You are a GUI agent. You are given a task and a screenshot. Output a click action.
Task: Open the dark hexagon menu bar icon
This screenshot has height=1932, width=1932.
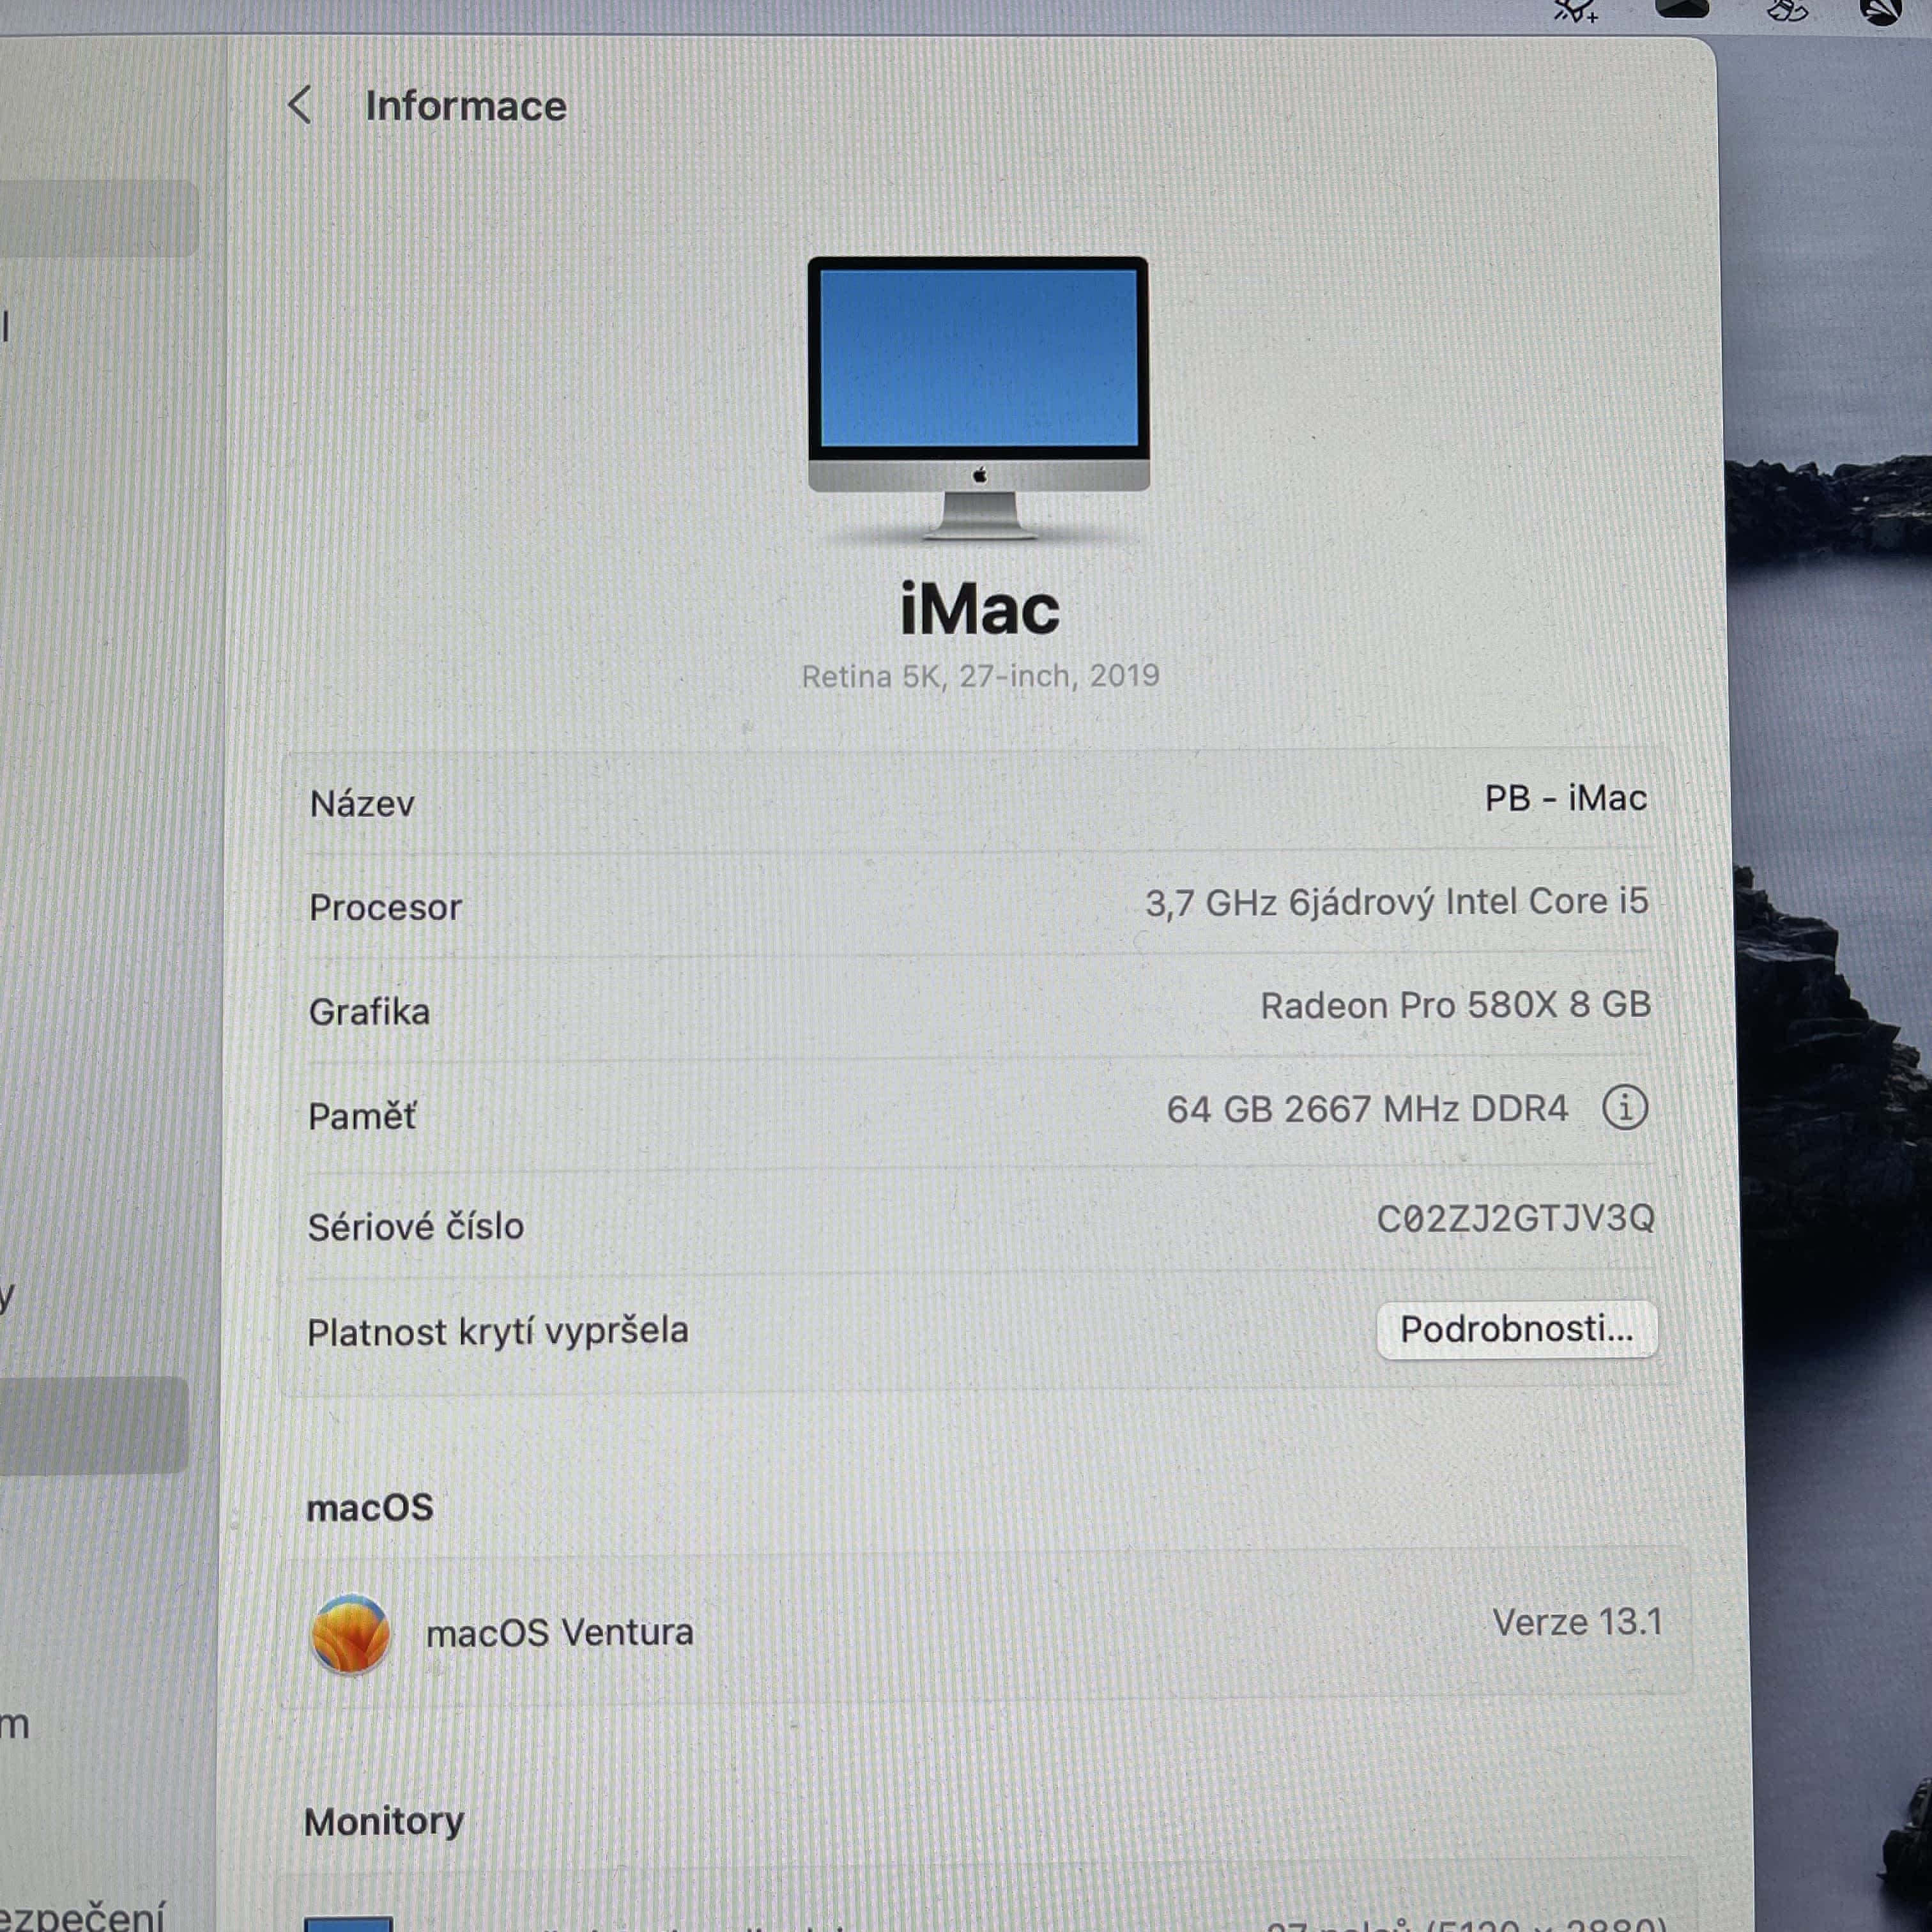coord(1682,8)
